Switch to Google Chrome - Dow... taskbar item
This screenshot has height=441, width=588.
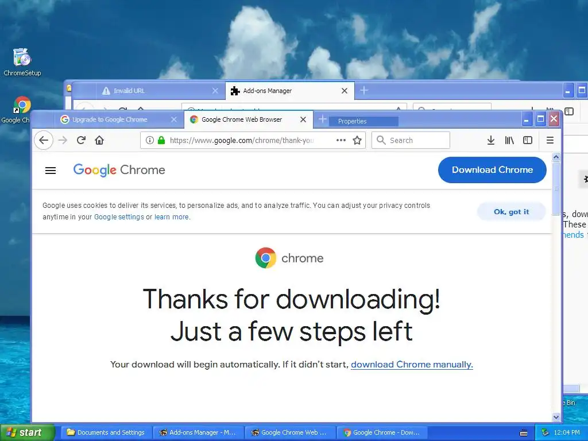click(382, 432)
